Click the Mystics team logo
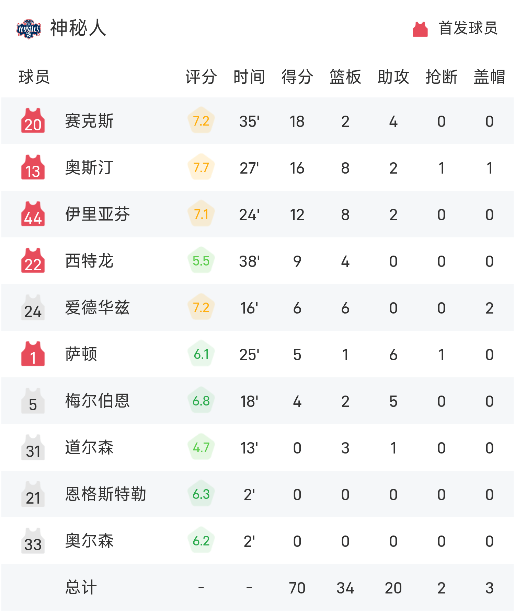 (x=29, y=29)
